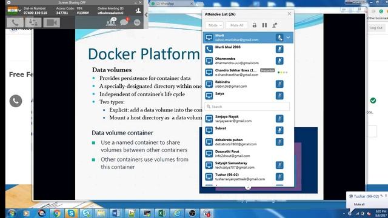Switch to the WhatsApp browser tab
Viewport: 388px width, 218px height.
coord(172,4)
